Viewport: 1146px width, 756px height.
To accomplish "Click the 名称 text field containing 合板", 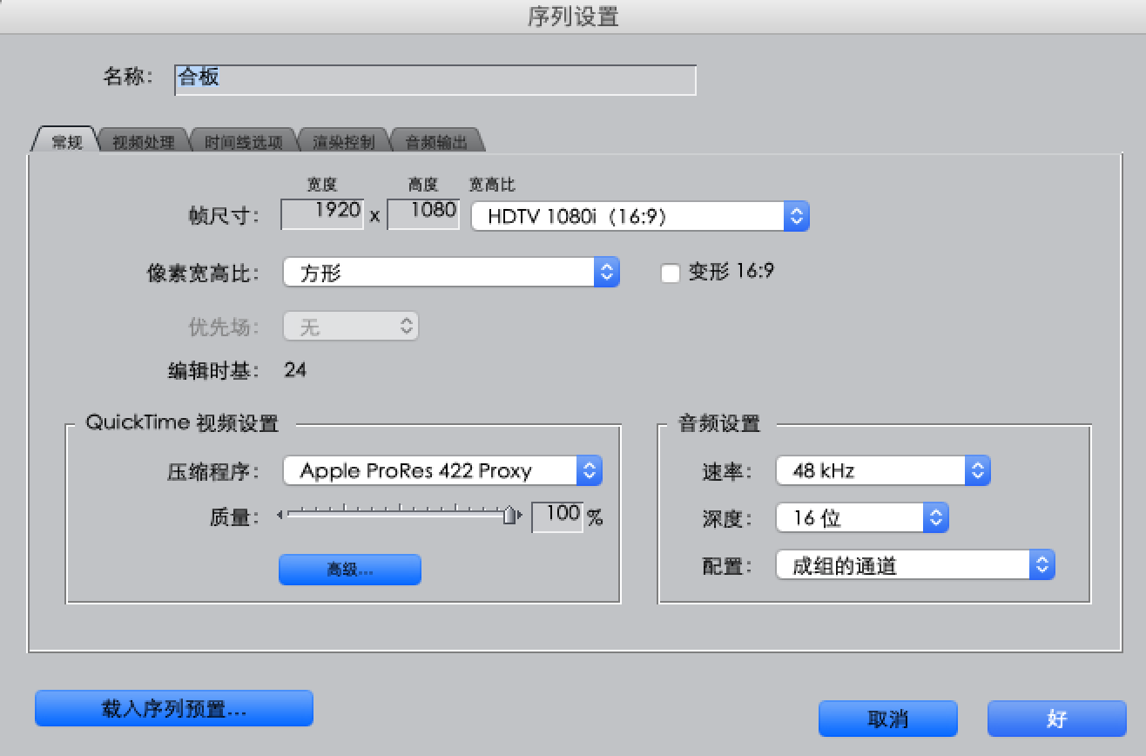I will (435, 78).
